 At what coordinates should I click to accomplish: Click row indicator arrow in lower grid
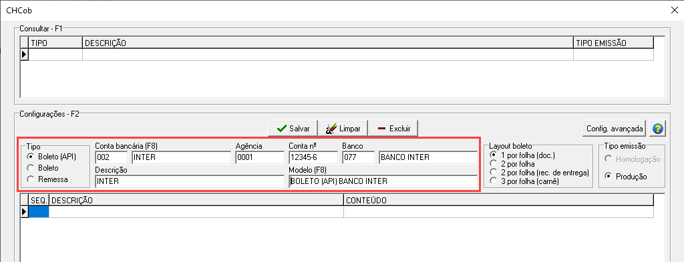pos(25,211)
